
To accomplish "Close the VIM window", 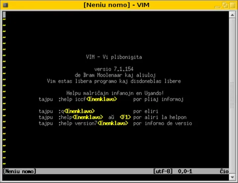I will click(x=233, y=5).
